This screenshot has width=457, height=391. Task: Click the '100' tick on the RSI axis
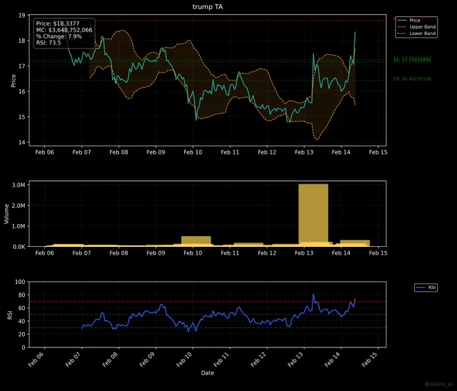coord(20,282)
